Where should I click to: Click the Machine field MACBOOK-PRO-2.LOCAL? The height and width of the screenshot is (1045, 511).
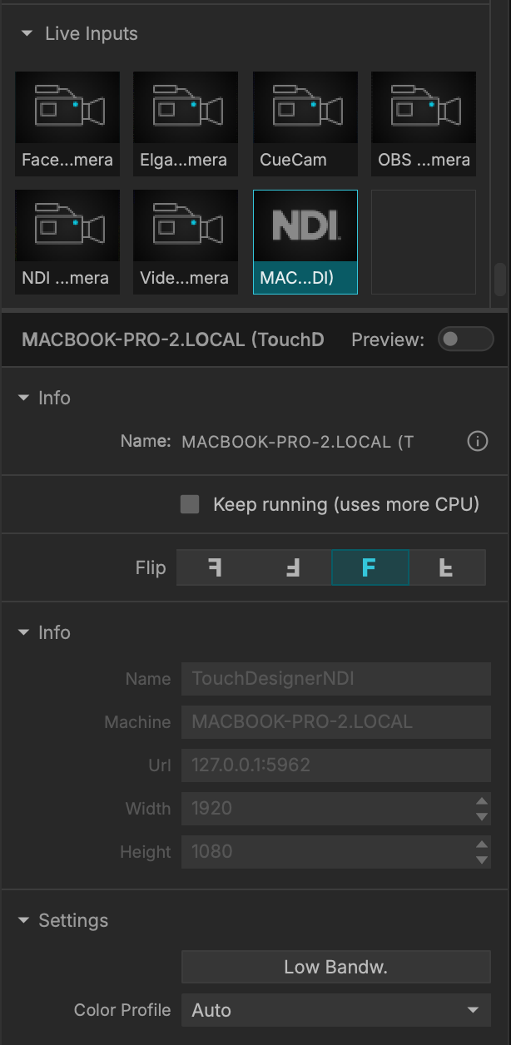[336, 722]
